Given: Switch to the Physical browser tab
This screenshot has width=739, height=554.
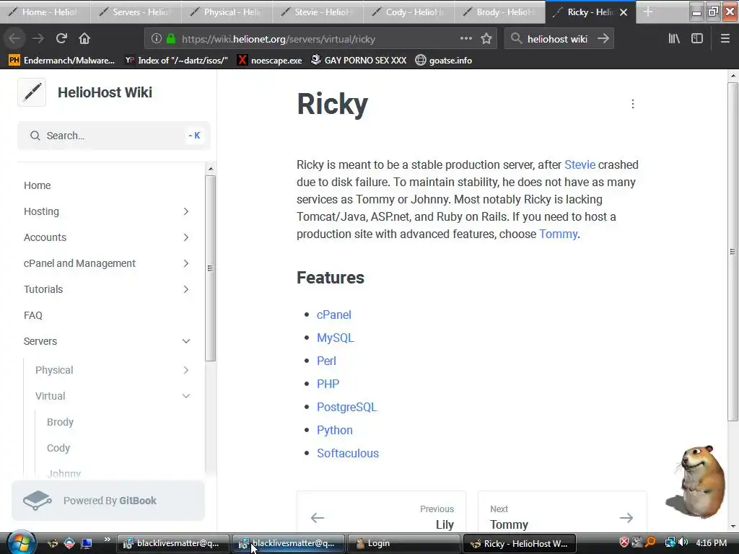Looking at the screenshot, I should 227,12.
